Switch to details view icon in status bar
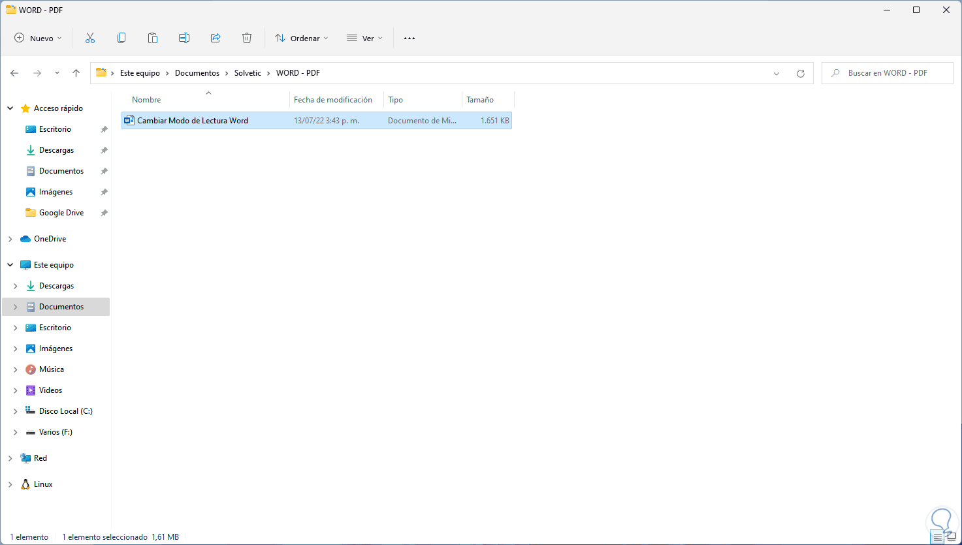This screenshot has width=962, height=545. (938, 537)
